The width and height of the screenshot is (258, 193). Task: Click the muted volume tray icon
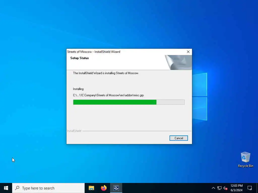[225, 188]
